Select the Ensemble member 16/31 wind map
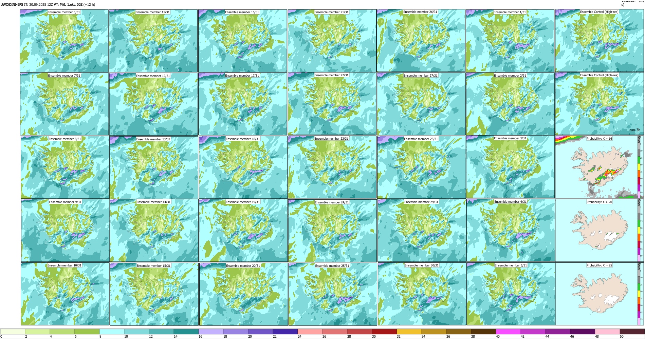This screenshot has width=645, height=339. (242, 41)
